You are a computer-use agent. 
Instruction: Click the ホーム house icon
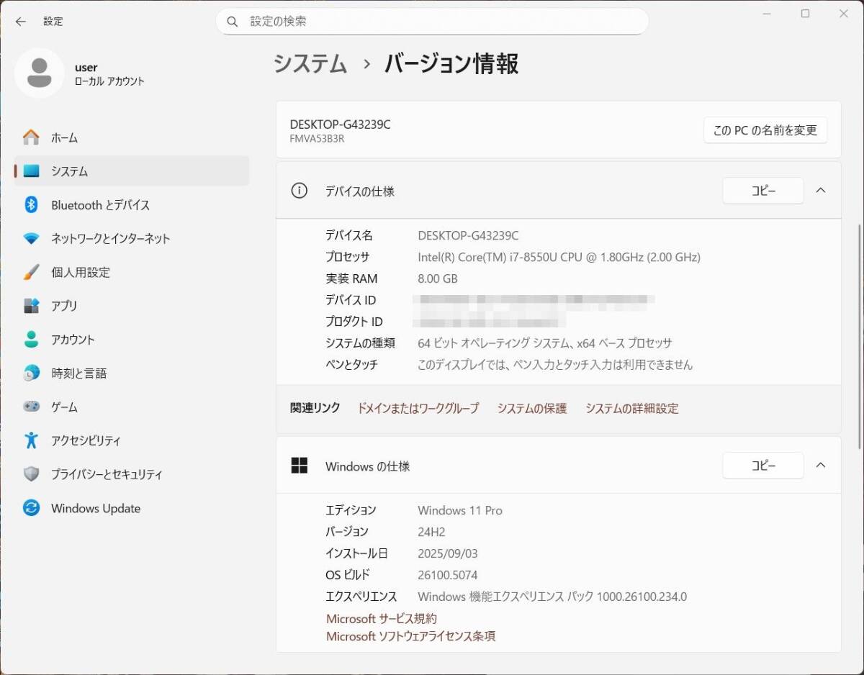[x=31, y=137]
